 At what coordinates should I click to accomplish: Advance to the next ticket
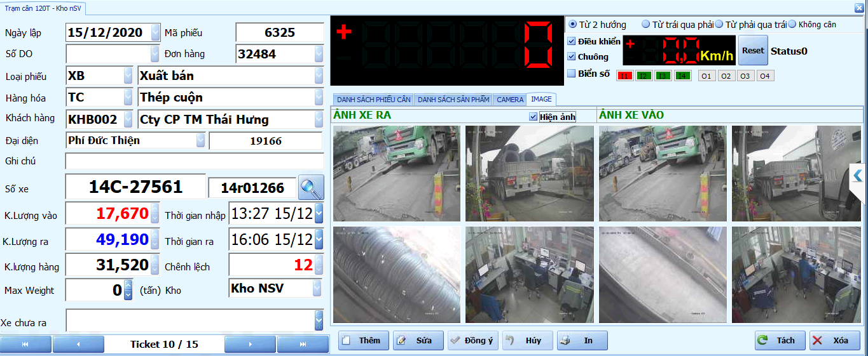251,344
